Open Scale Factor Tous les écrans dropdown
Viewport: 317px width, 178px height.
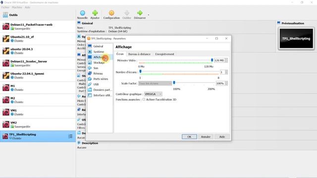pos(155,84)
